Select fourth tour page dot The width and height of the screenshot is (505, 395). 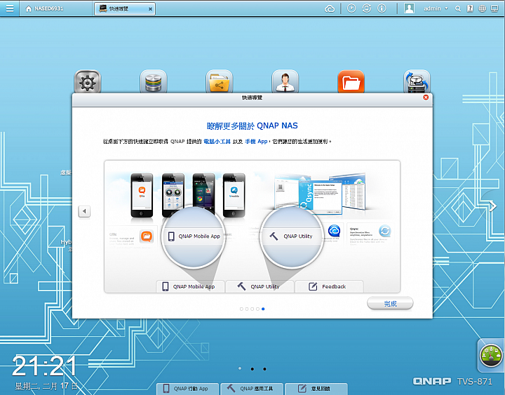[x=257, y=309]
